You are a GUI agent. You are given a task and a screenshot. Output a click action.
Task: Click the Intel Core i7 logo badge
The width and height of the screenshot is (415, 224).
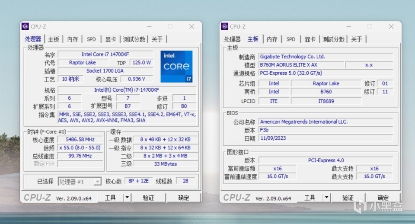pyautogui.click(x=176, y=67)
